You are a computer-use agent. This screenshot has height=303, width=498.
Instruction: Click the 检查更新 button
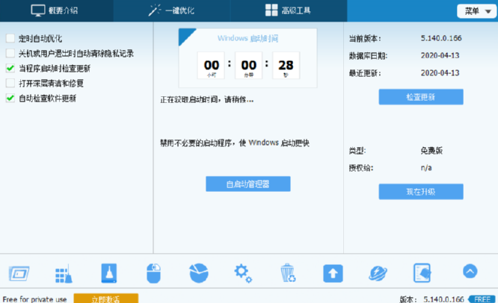click(x=421, y=97)
